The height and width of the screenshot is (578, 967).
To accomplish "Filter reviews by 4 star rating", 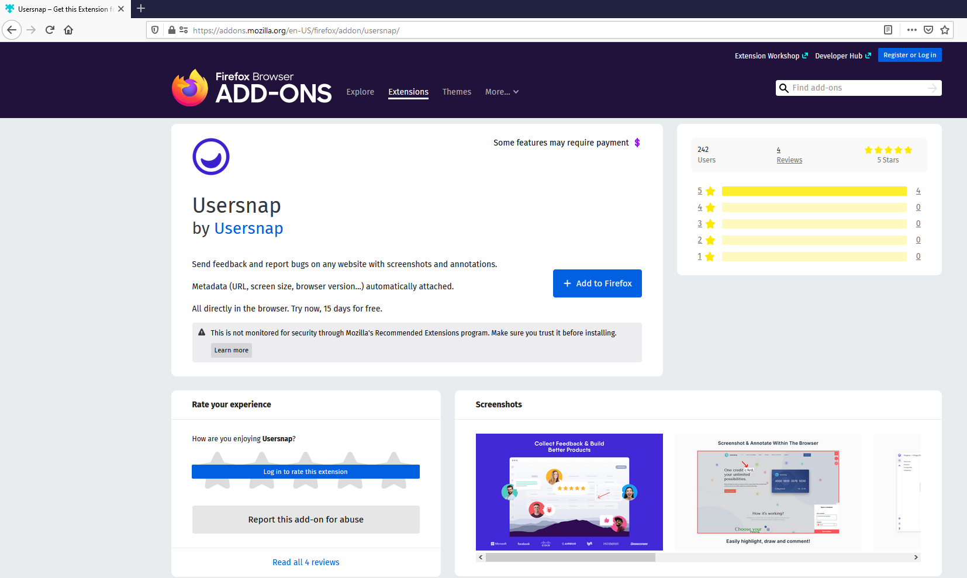I will click(706, 207).
